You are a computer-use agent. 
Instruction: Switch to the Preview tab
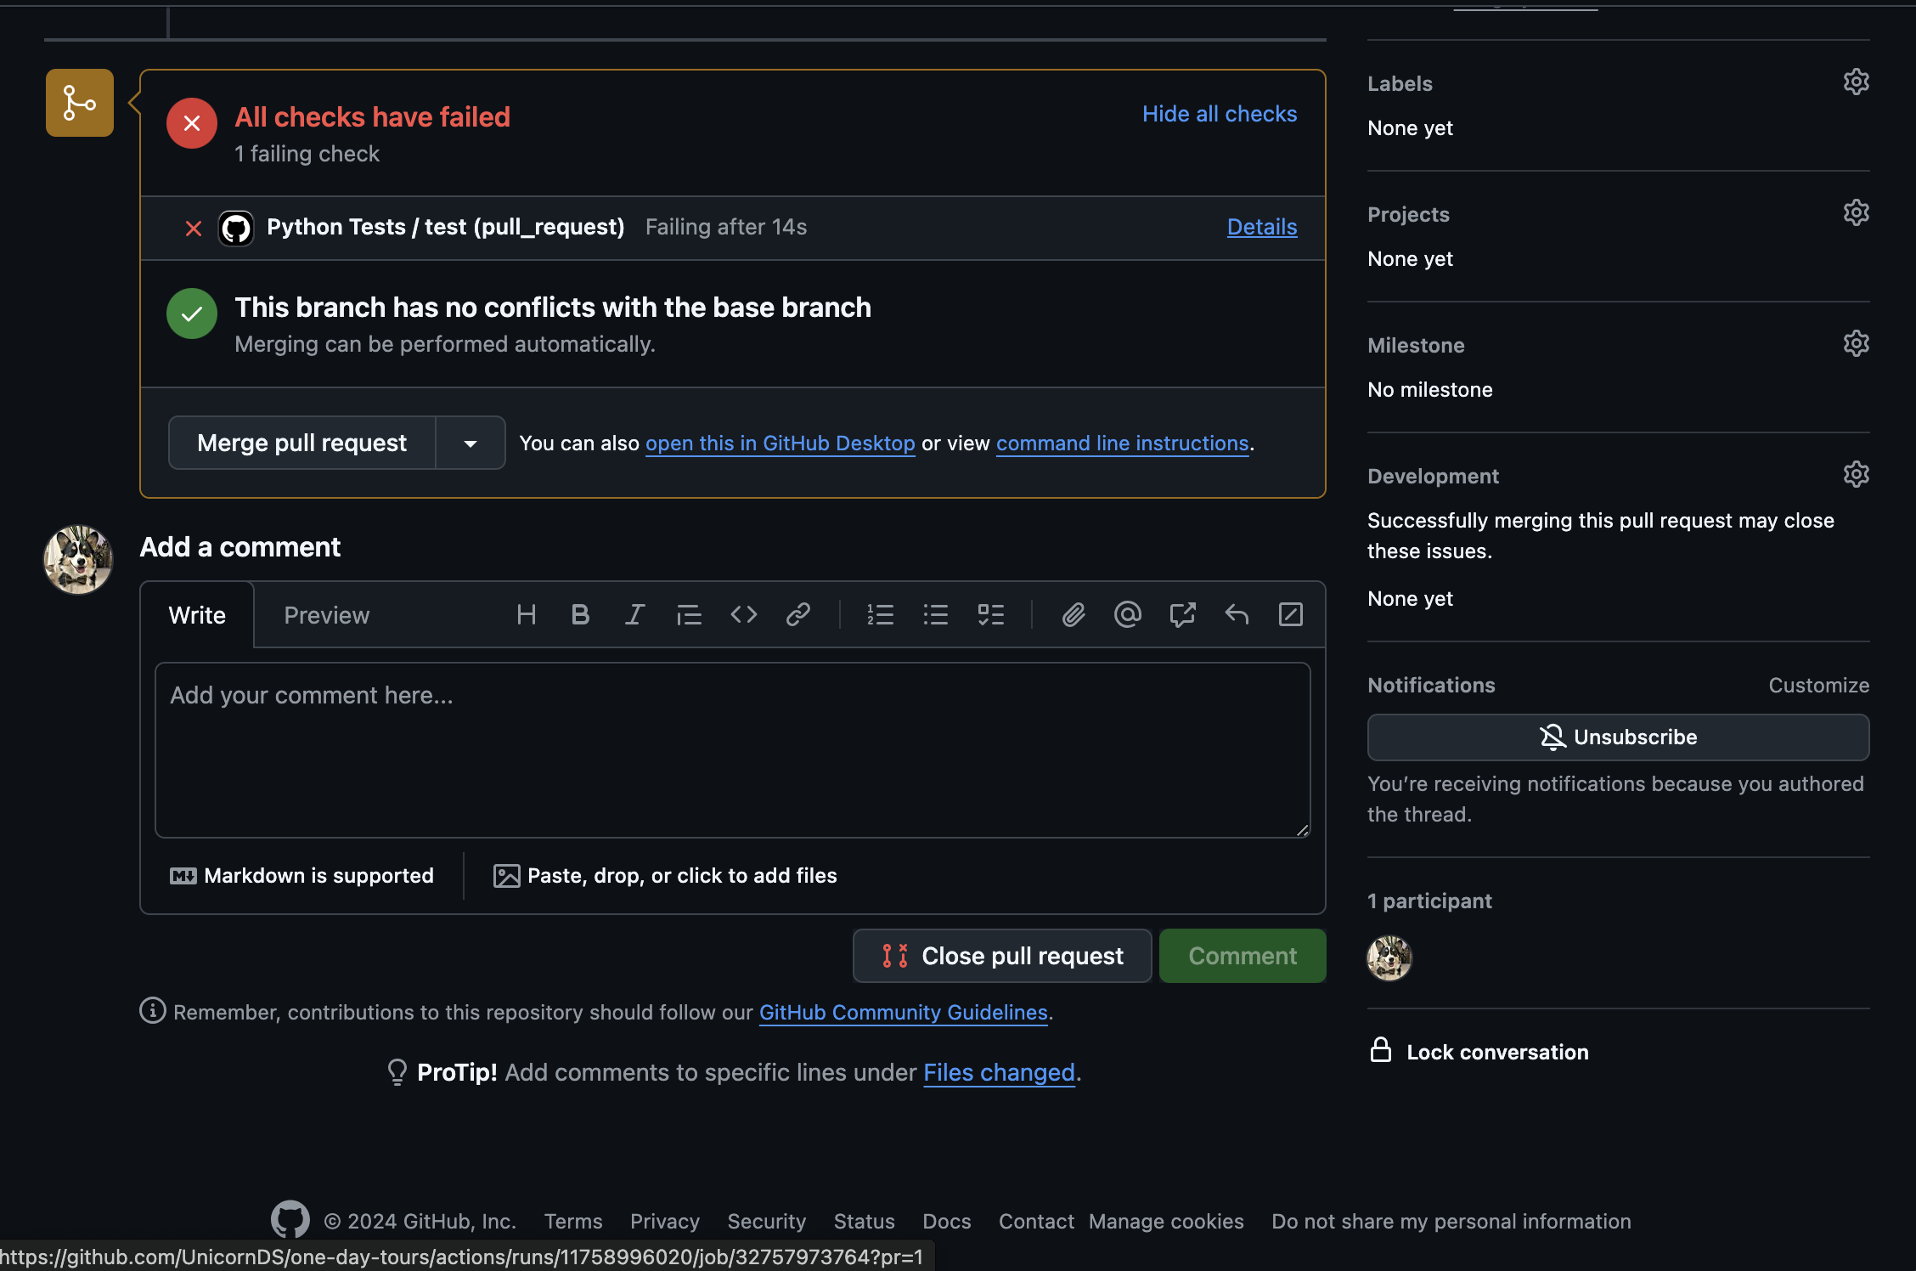[x=327, y=615]
